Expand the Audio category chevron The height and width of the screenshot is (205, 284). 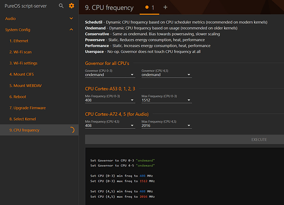(x=71, y=18)
